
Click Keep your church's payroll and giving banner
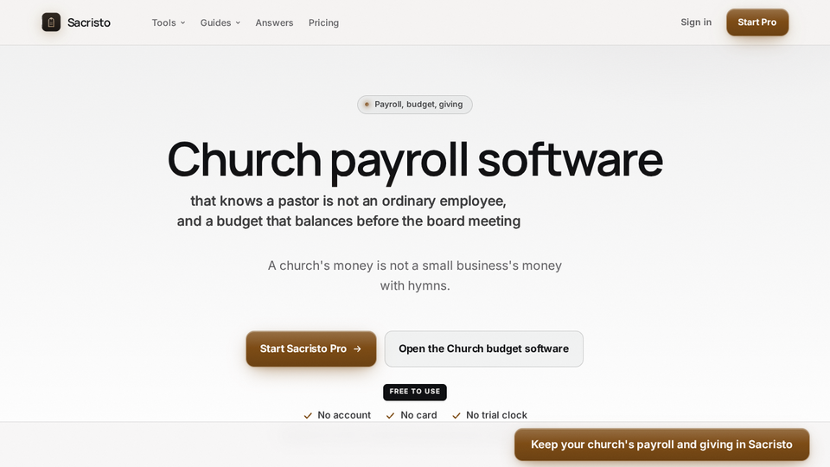(x=661, y=445)
